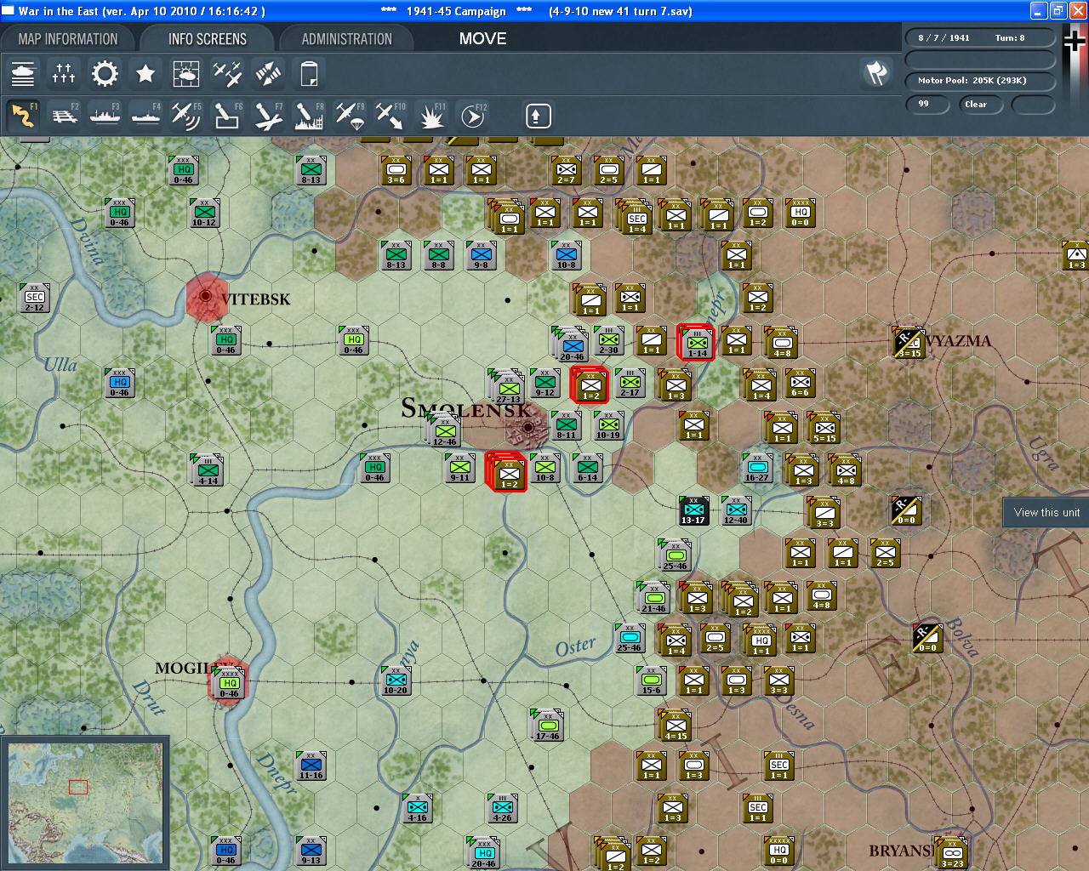Select the Soviet unit 3=15 at Vyazma

click(x=908, y=342)
